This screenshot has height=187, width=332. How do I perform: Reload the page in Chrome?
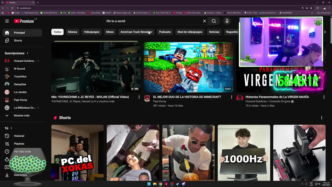12,8
